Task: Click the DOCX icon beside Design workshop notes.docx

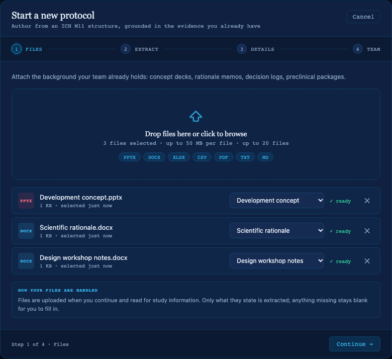Action: point(26,261)
